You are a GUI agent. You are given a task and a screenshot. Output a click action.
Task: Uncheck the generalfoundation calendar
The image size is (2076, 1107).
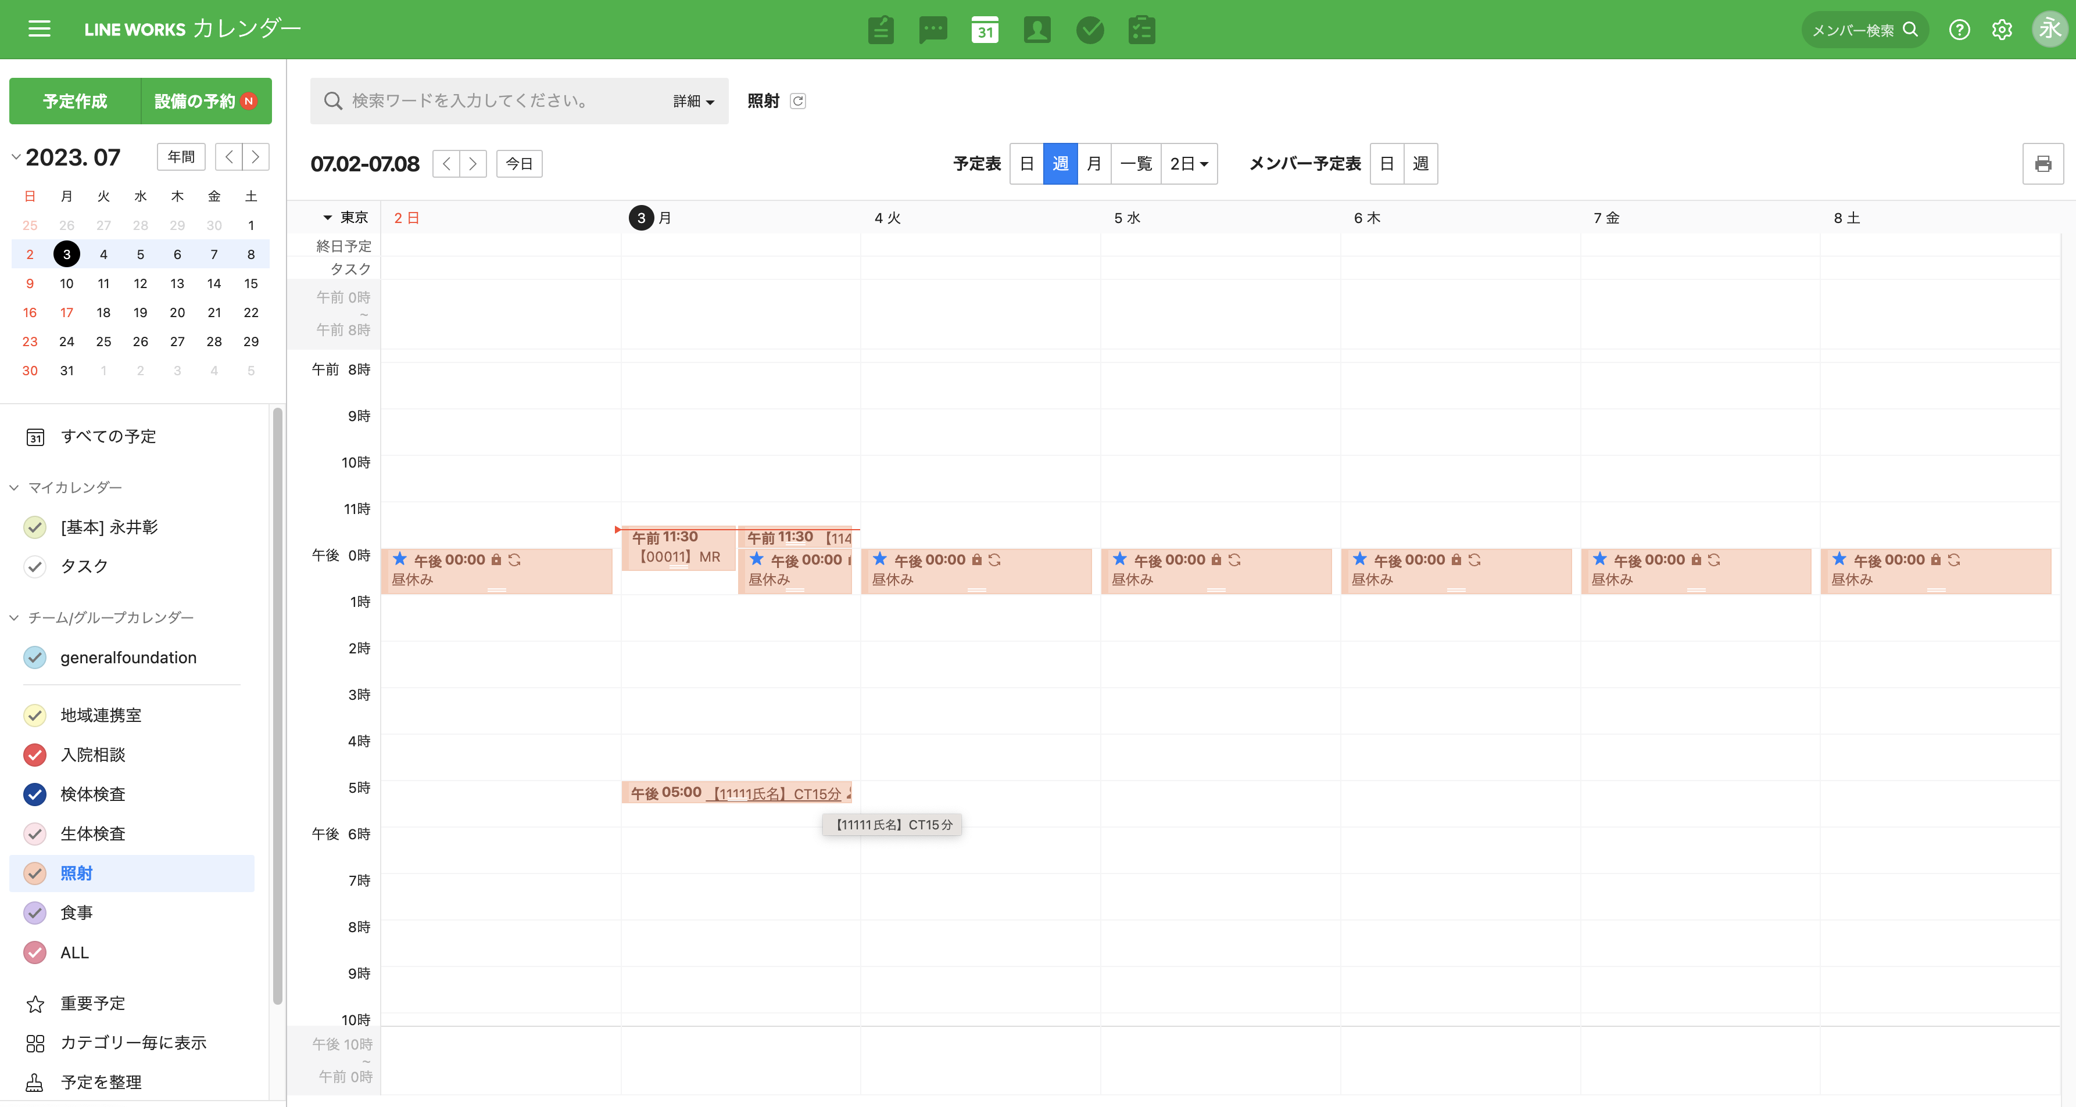35,658
